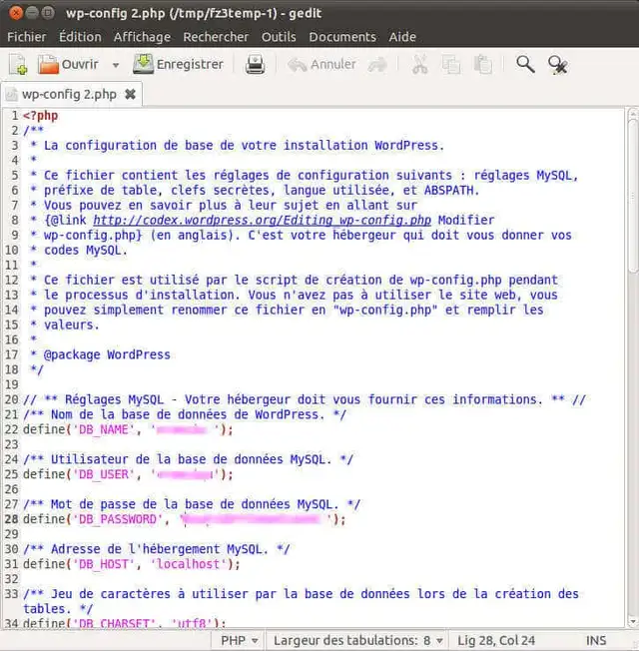639x651 pixels.
Task: Click '@package WordPress' on line 17
Action: [107, 355]
